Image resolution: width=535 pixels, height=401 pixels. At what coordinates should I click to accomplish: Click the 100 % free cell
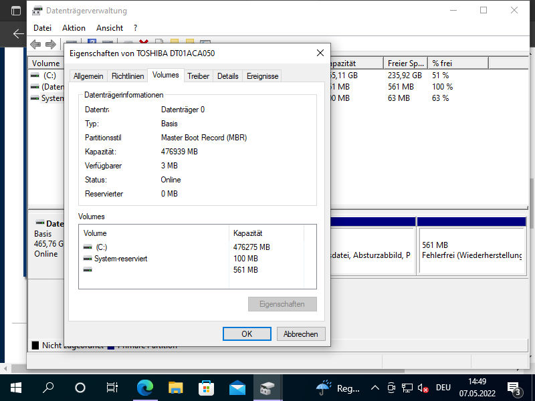click(x=442, y=87)
